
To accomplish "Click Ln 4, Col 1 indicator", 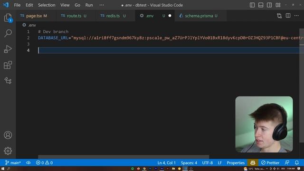I will 167,162.
